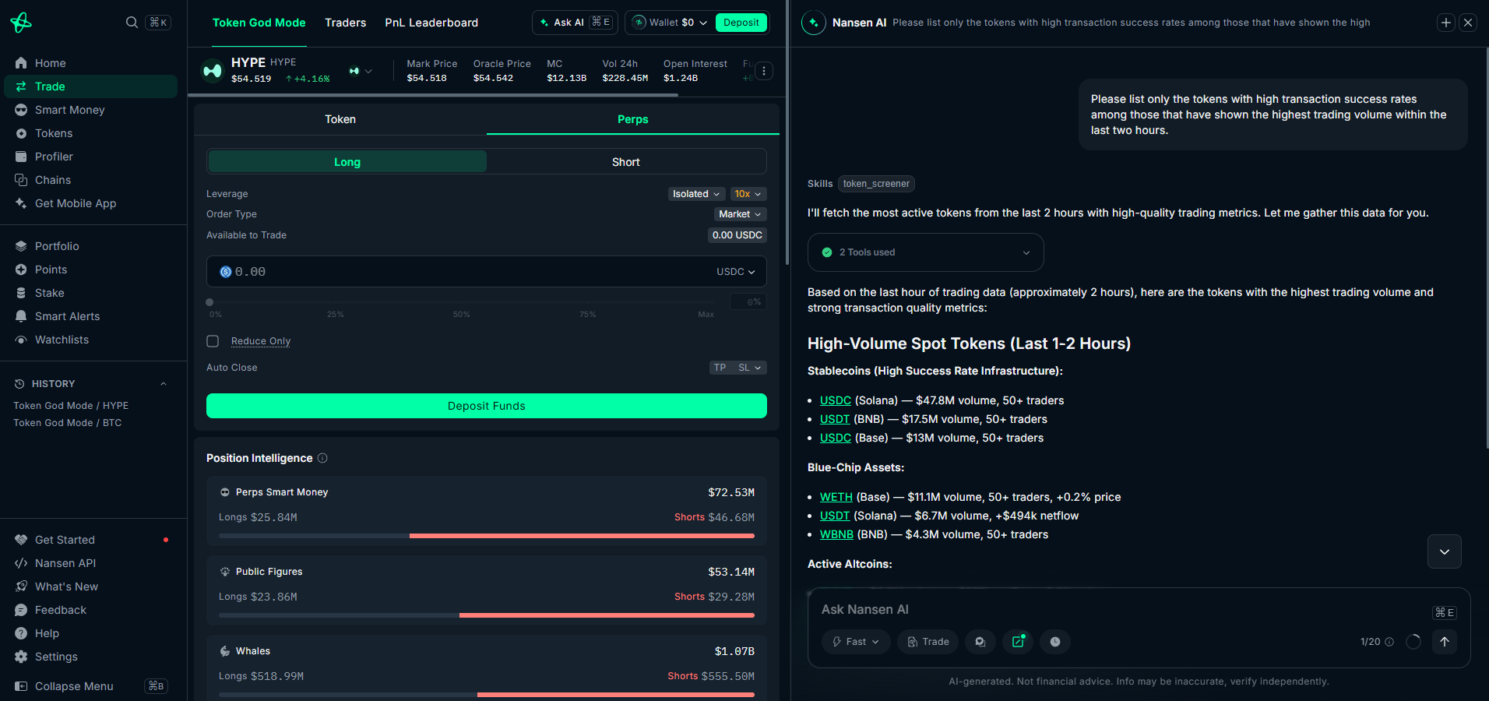The image size is (1489, 701).
Task: Click clock icon in chat toolbar
Action: [x=1055, y=642]
